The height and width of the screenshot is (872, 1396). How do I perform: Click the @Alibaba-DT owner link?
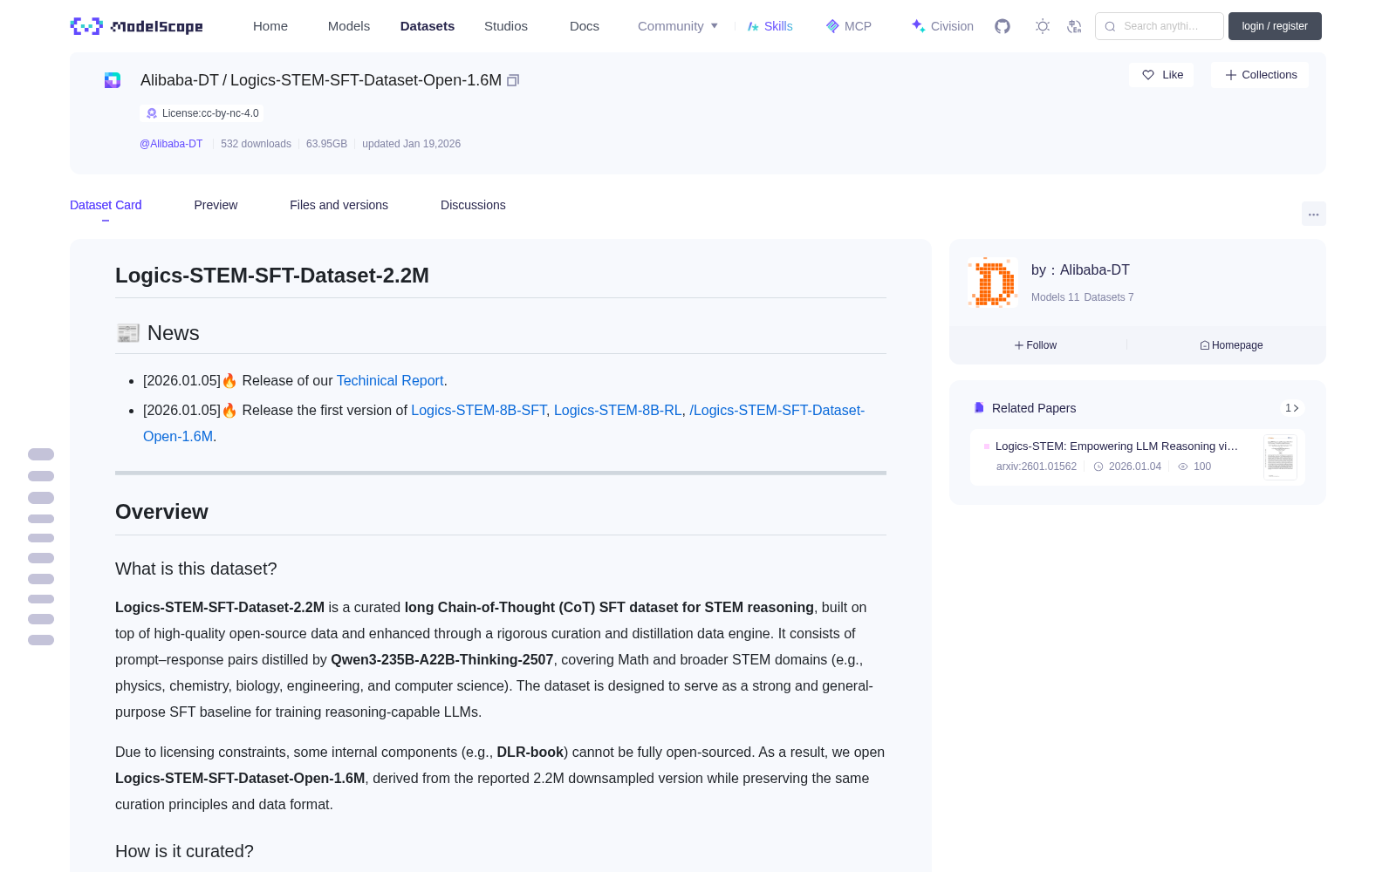pyautogui.click(x=171, y=144)
